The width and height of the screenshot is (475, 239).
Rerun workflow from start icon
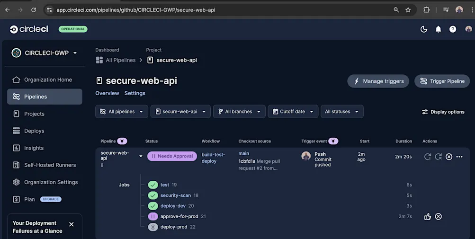pyautogui.click(x=428, y=157)
